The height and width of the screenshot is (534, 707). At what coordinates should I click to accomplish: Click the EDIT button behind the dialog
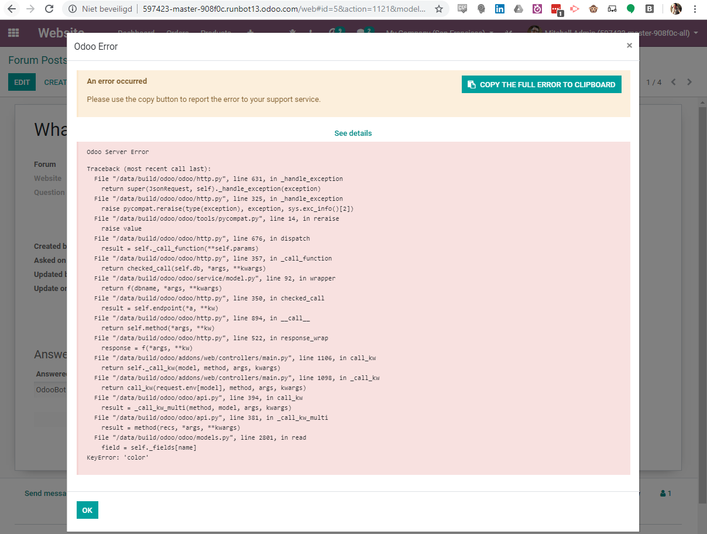[x=22, y=82]
